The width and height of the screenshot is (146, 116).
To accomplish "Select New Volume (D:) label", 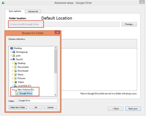I will click(26, 90).
